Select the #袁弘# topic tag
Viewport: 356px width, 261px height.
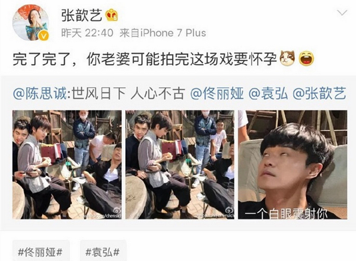pyautogui.click(x=103, y=252)
